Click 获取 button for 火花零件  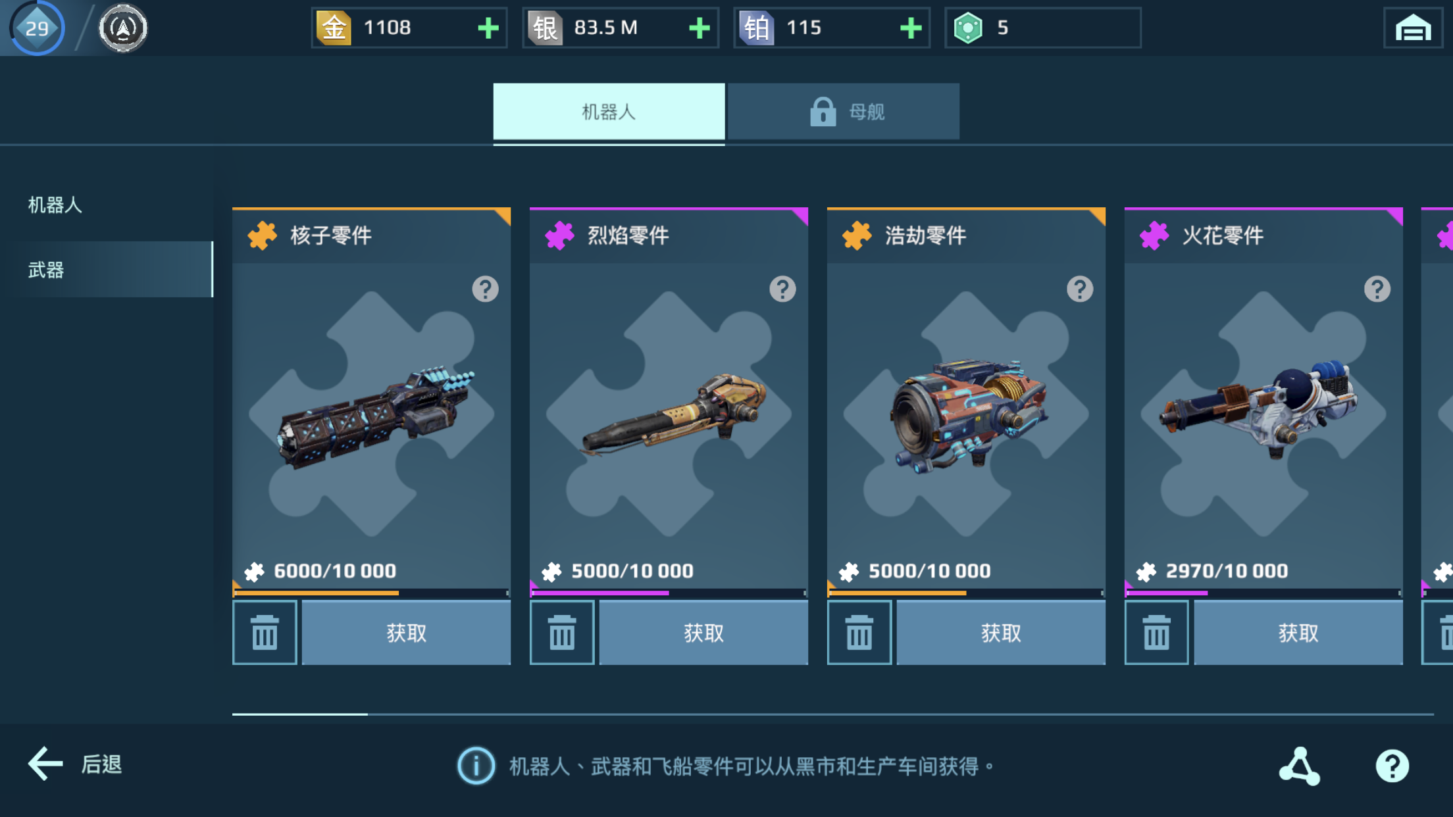(x=1298, y=633)
